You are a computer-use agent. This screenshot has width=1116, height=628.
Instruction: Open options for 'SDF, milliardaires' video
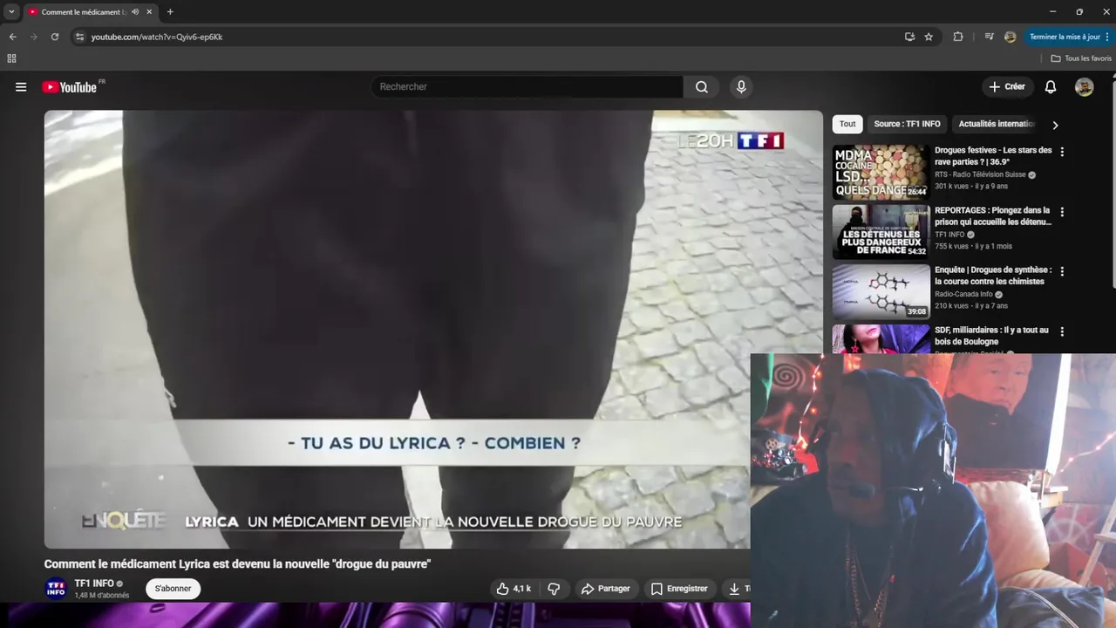(x=1062, y=331)
